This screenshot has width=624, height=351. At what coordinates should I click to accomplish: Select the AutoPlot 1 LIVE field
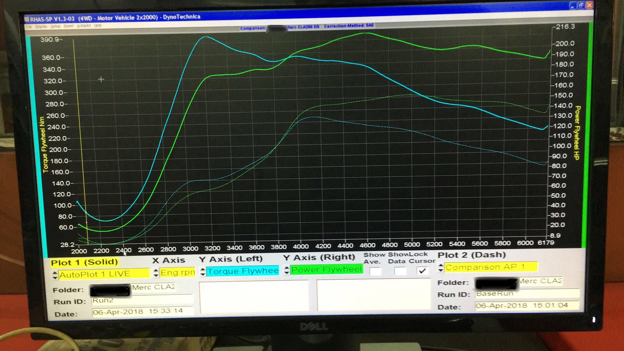coord(104,274)
